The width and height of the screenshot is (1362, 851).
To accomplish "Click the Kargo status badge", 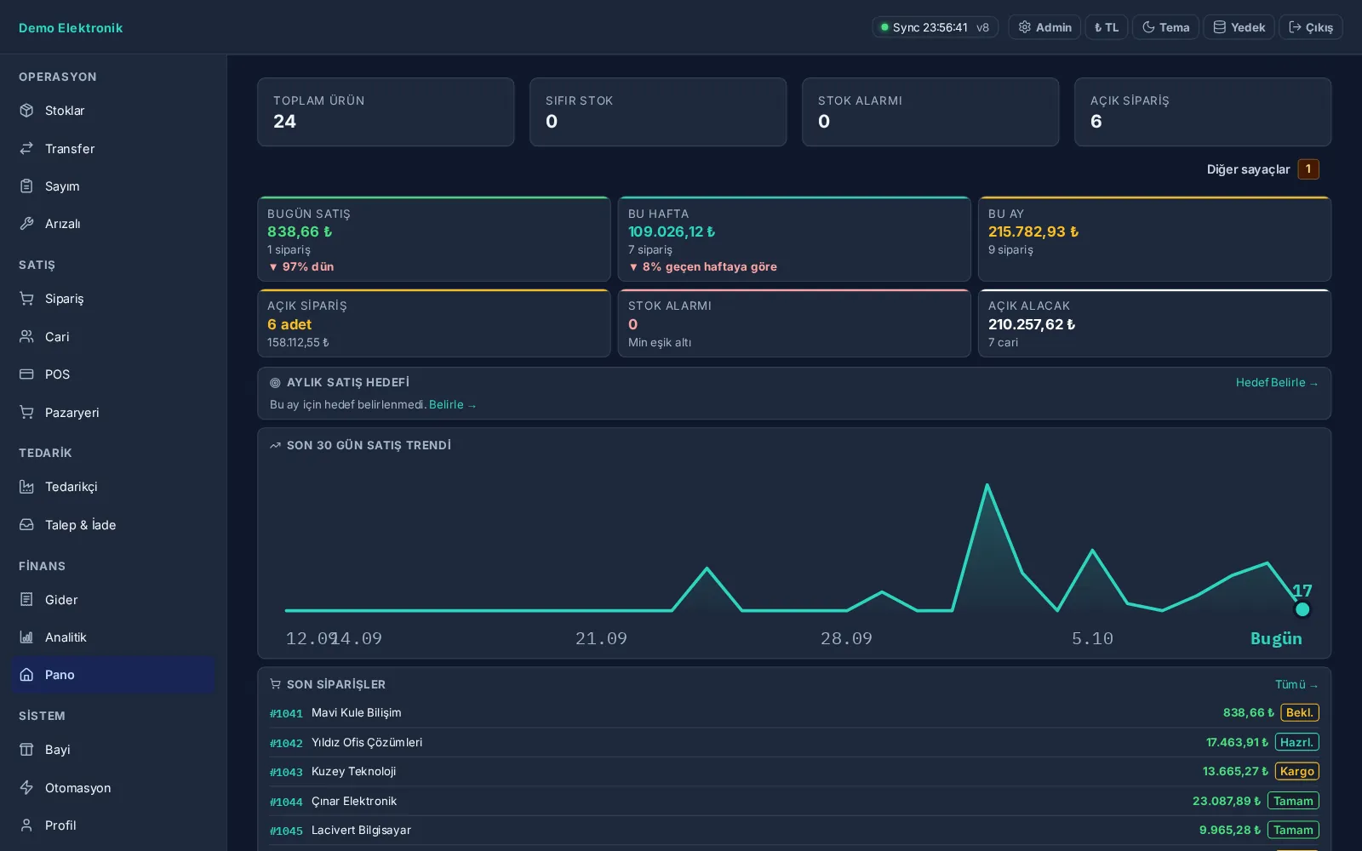I will pos(1296,771).
